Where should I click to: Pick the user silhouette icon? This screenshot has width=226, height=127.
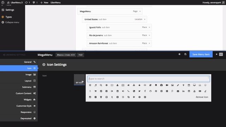[x=118, y=85]
